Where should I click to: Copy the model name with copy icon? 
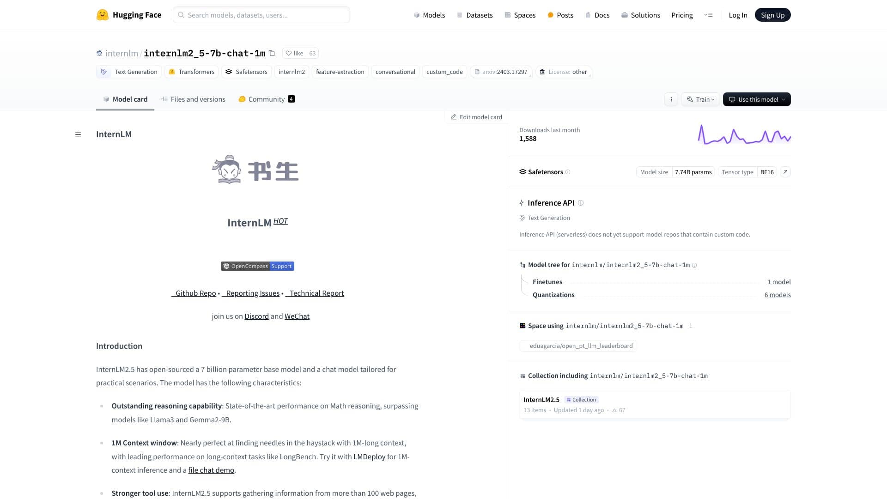click(272, 53)
